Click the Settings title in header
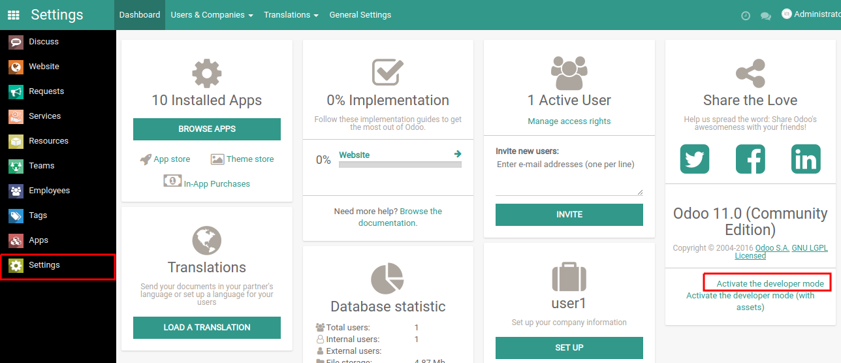This screenshot has width=841, height=363. (57, 15)
